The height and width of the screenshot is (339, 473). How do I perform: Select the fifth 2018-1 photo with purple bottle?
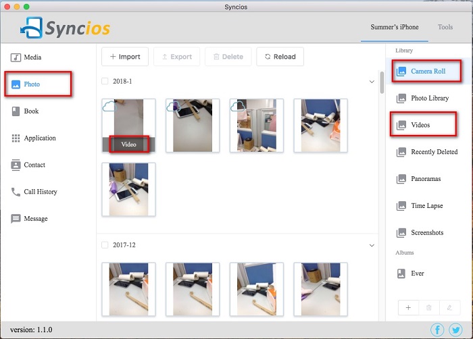[128, 189]
